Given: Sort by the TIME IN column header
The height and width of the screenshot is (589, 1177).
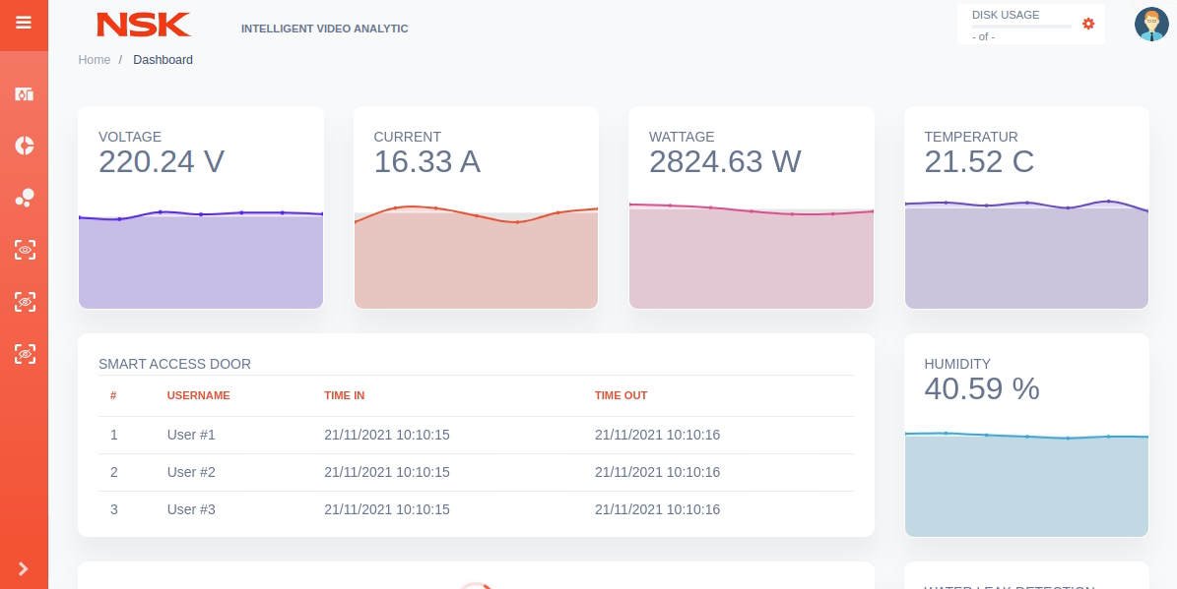Looking at the screenshot, I should point(344,395).
